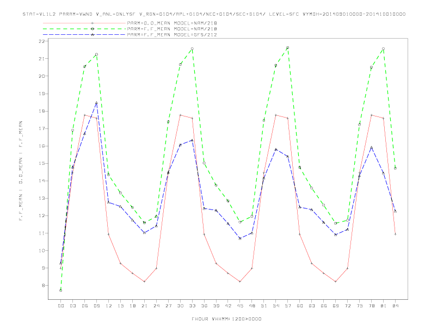Click x-axis forecast hour label 24
431x333 pixels.
156,306
